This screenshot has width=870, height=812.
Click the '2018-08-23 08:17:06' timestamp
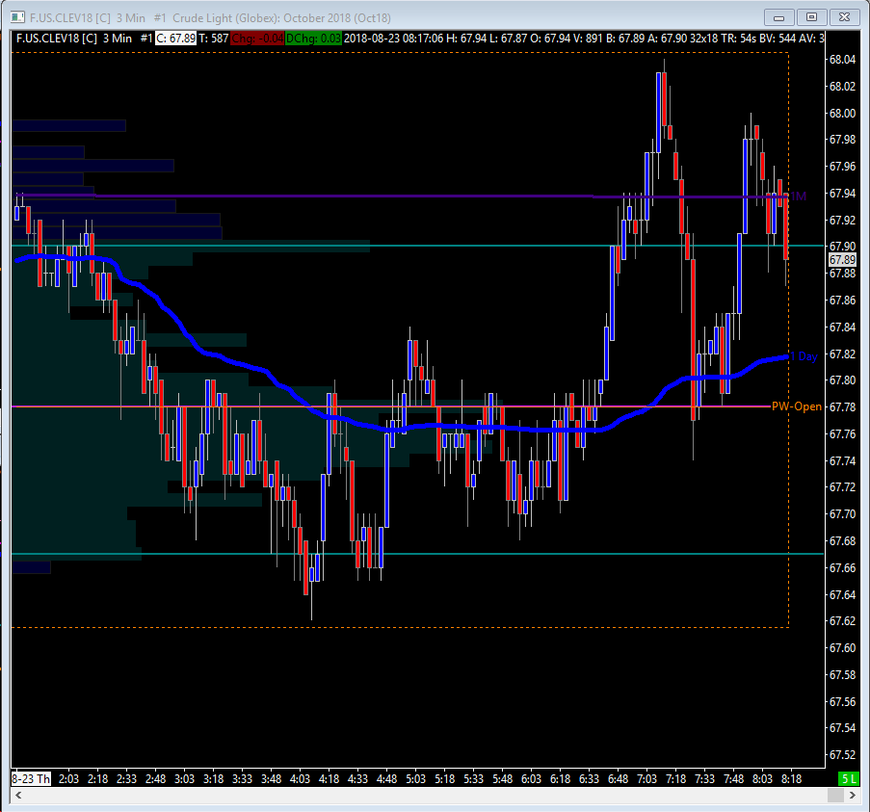click(393, 39)
